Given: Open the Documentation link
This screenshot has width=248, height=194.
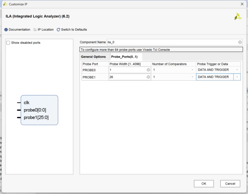Looking at the screenshot, I should point(19,29).
